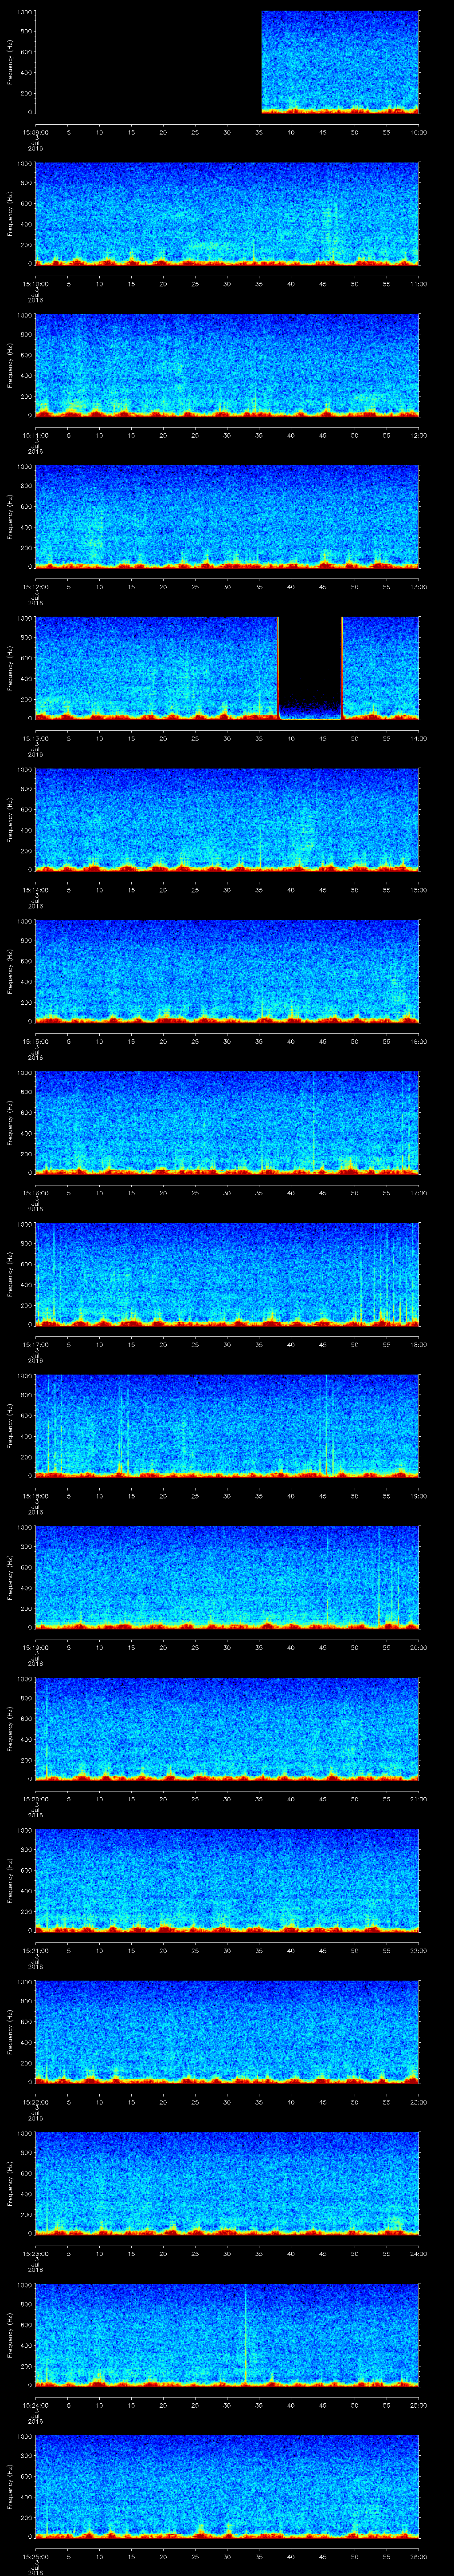Click the 30-second tick on 15:16 panel
The width and height of the screenshot is (454, 2576).
click(x=227, y=1193)
